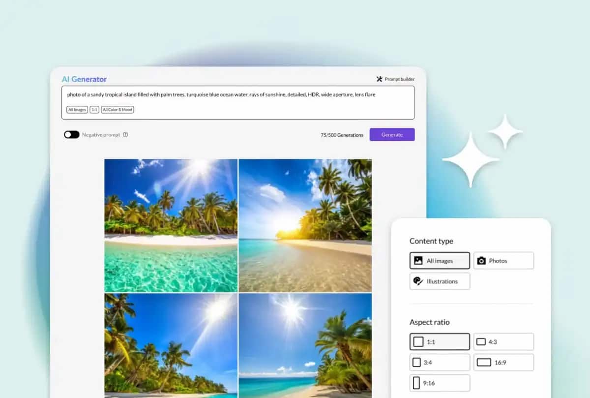Select All images content type
The height and width of the screenshot is (398, 590).
440,261
